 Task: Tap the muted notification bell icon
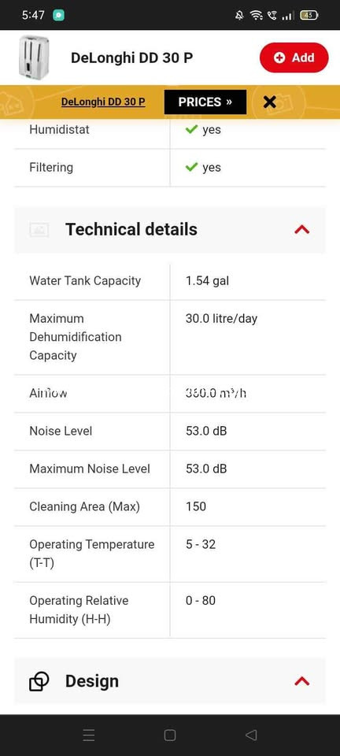click(239, 16)
